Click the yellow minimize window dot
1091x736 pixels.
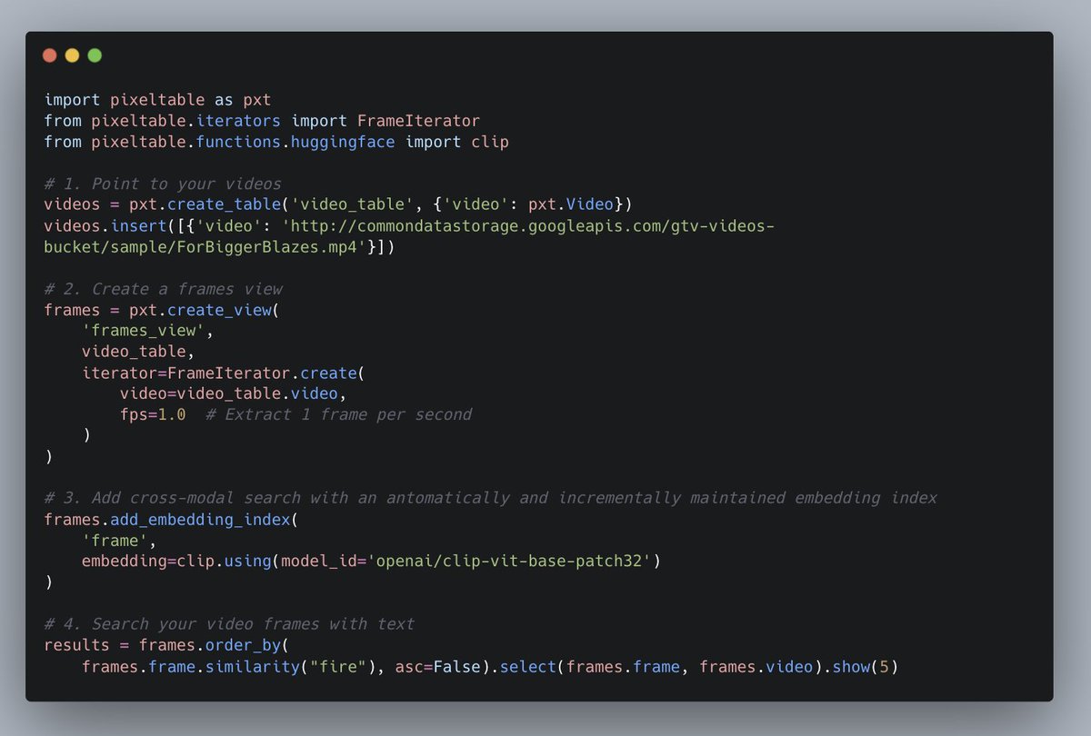click(72, 55)
